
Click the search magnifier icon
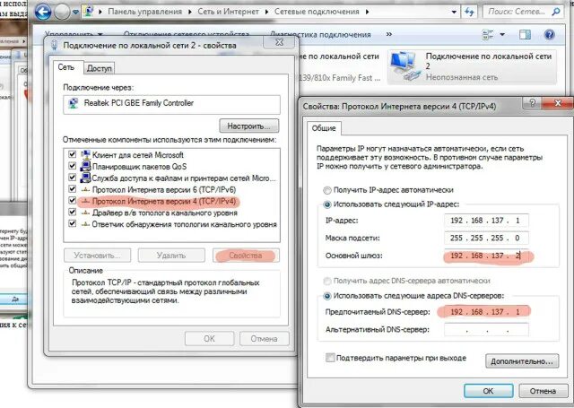[x=556, y=12]
